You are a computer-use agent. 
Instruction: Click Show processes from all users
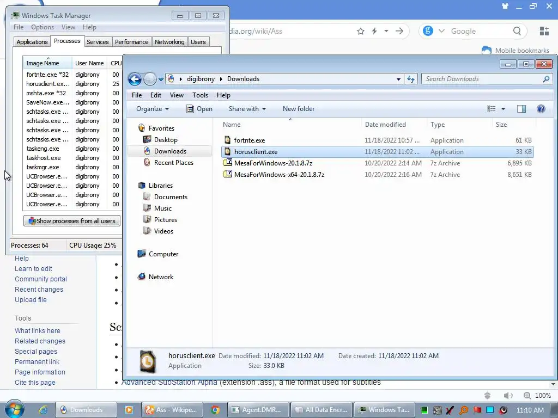click(x=72, y=221)
